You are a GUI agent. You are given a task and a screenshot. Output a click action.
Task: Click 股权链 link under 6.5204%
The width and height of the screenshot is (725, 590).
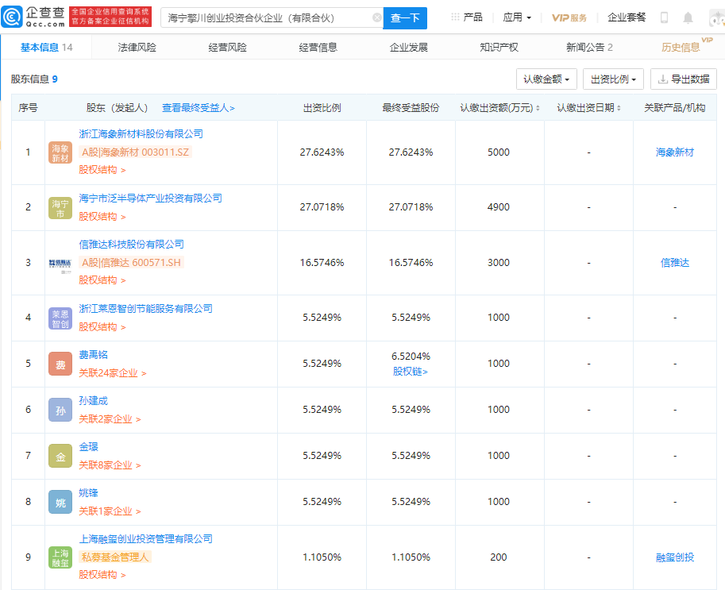pos(411,372)
